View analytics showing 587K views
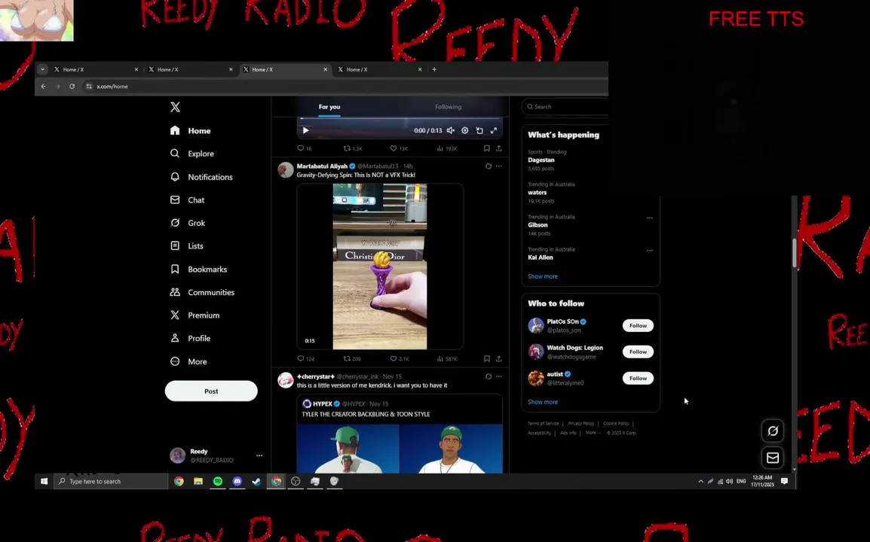Screen dimensions: 870x542 click(446, 359)
